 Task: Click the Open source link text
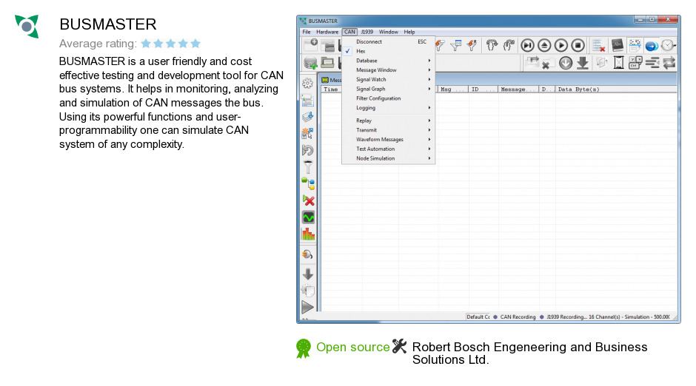tap(353, 347)
